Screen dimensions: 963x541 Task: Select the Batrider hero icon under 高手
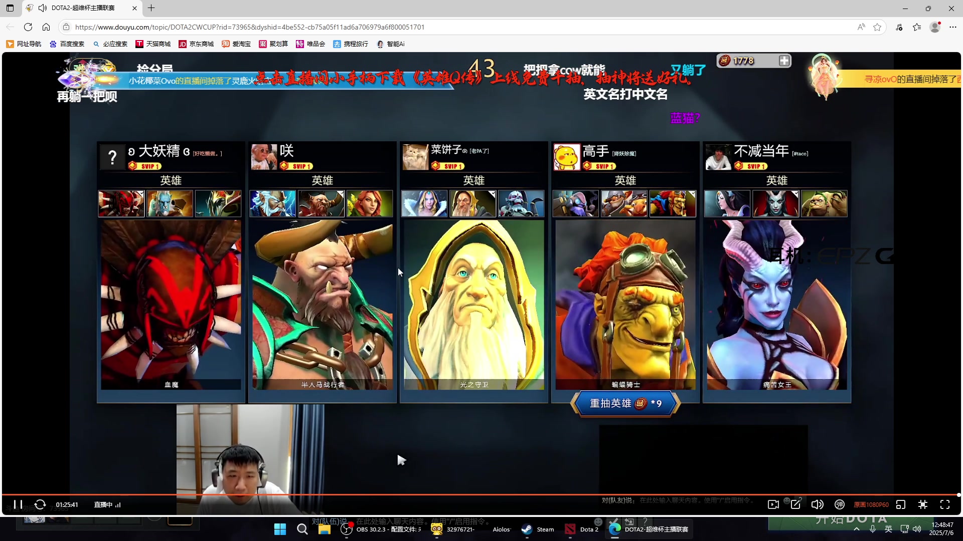click(673, 203)
